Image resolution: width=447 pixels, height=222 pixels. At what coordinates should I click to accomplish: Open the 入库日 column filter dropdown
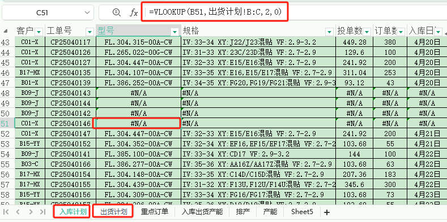(x=438, y=31)
